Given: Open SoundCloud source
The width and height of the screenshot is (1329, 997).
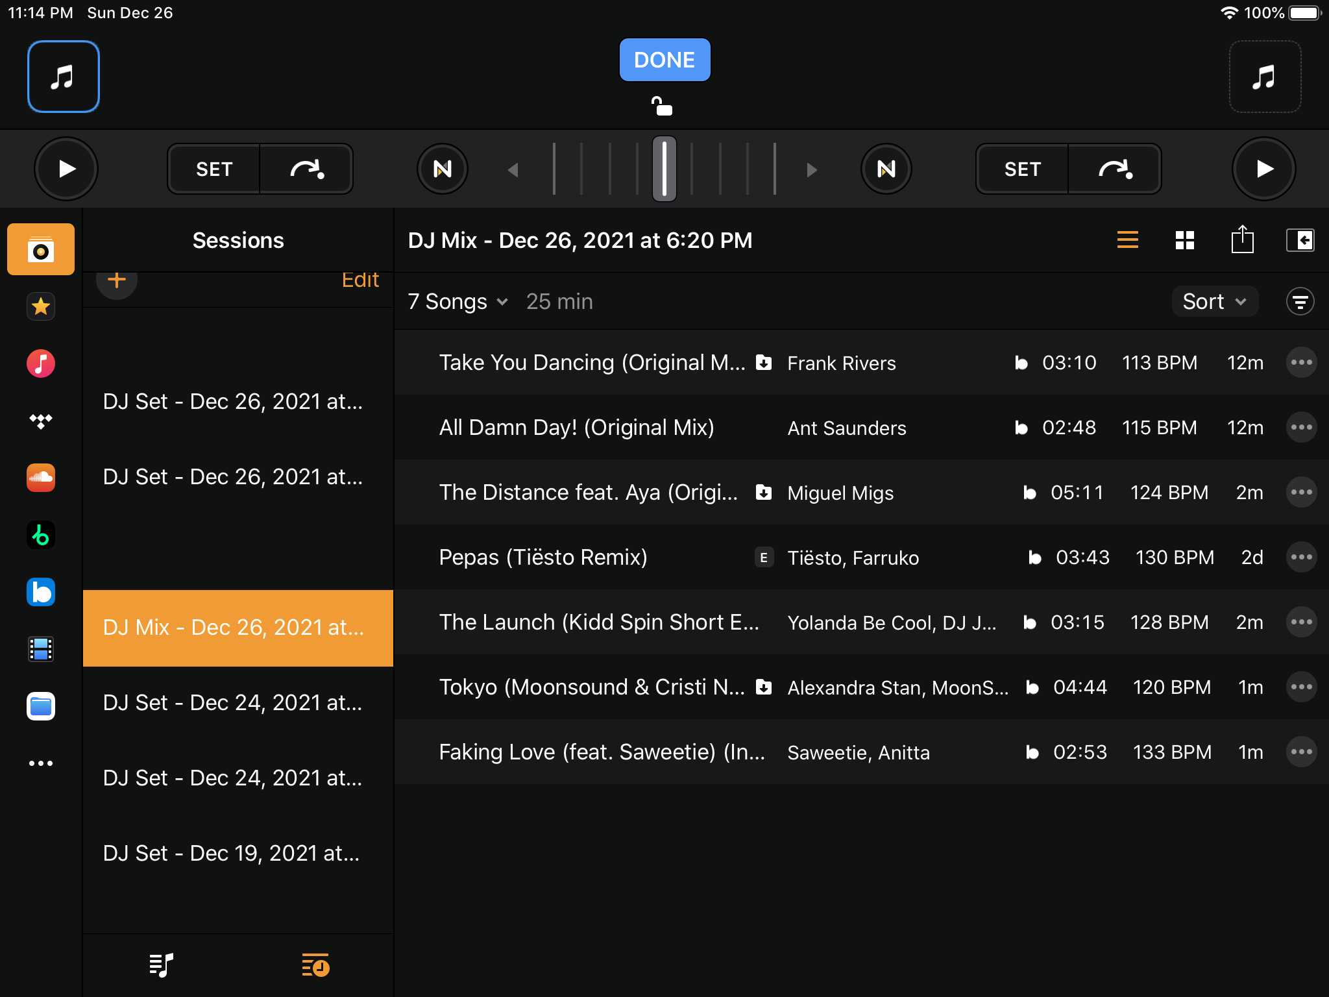Looking at the screenshot, I should pyautogui.click(x=41, y=478).
